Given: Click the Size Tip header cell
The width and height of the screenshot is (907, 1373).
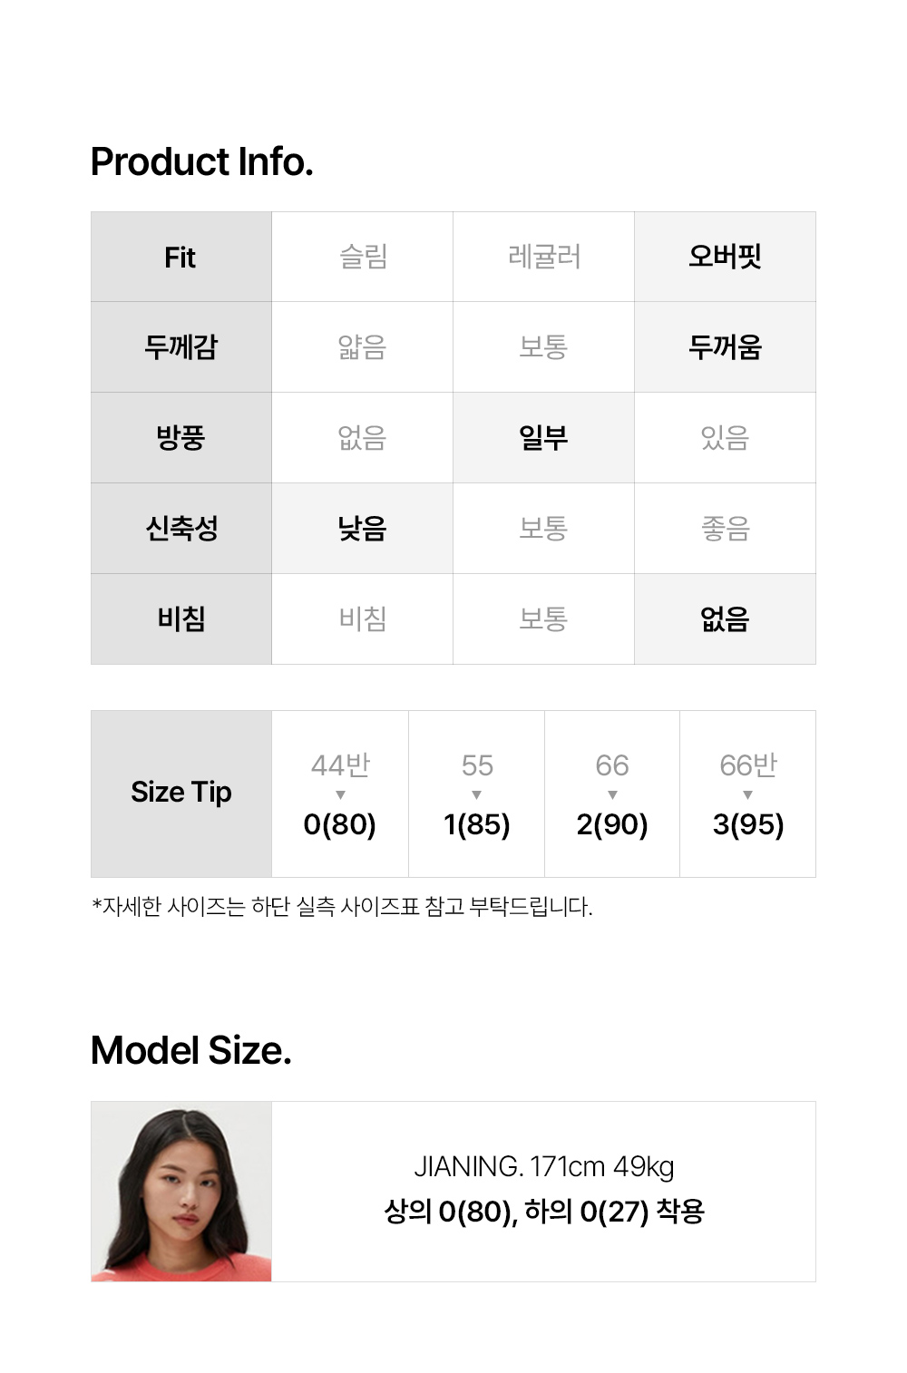Looking at the screenshot, I should pos(181,793).
